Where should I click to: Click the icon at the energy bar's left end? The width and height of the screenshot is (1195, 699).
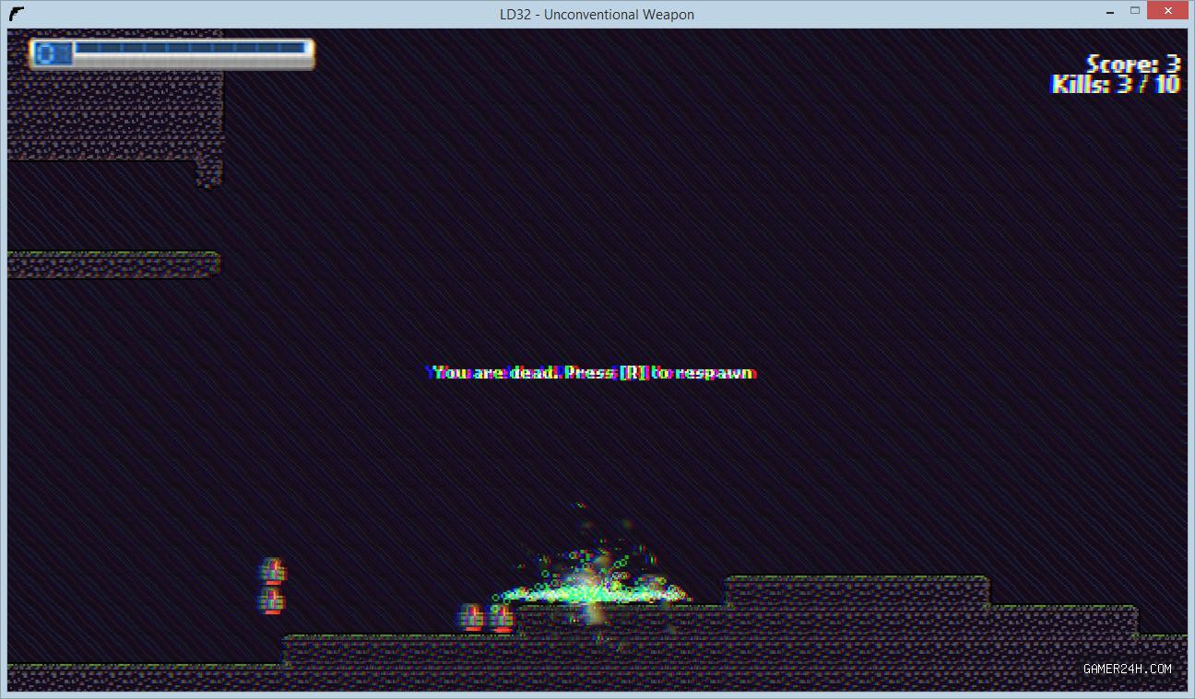[x=53, y=53]
